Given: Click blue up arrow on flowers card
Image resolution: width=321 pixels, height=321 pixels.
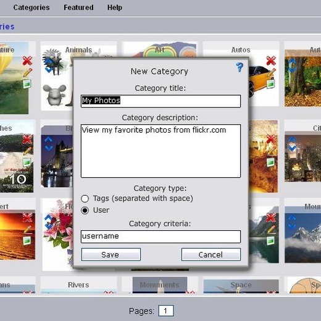Looking at the screenshot, I should click(x=48, y=218).
